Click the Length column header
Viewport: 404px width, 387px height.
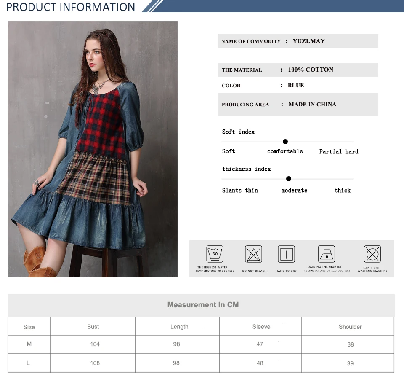[179, 327]
